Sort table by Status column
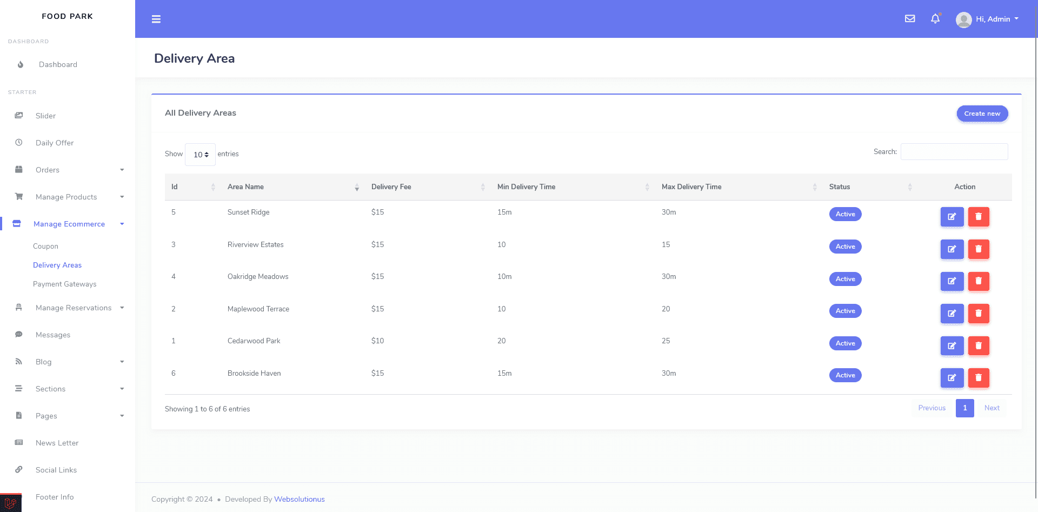This screenshot has height=512, width=1038. click(x=870, y=187)
